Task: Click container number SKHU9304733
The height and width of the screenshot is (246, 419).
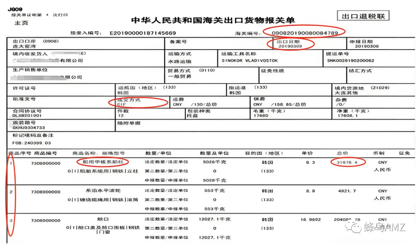Action: tap(28, 128)
